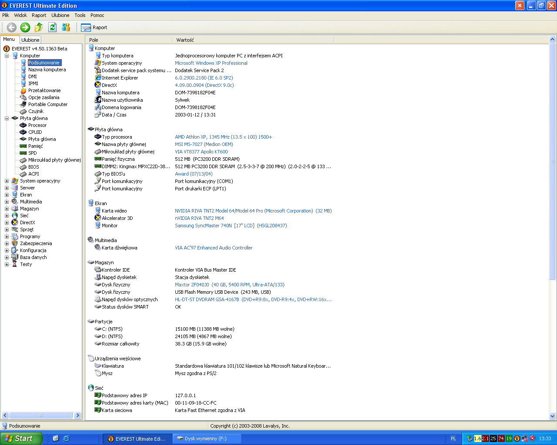The height and width of the screenshot is (445, 557).
Task: Click the Internet Explorer quick launch icon
Action: point(66,438)
